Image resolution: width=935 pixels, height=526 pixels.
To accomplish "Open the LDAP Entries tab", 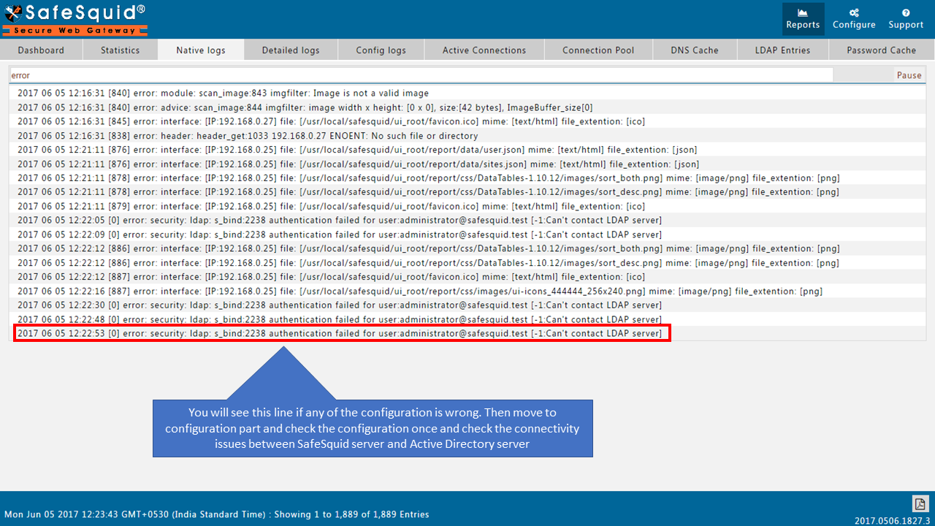I will (783, 50).
